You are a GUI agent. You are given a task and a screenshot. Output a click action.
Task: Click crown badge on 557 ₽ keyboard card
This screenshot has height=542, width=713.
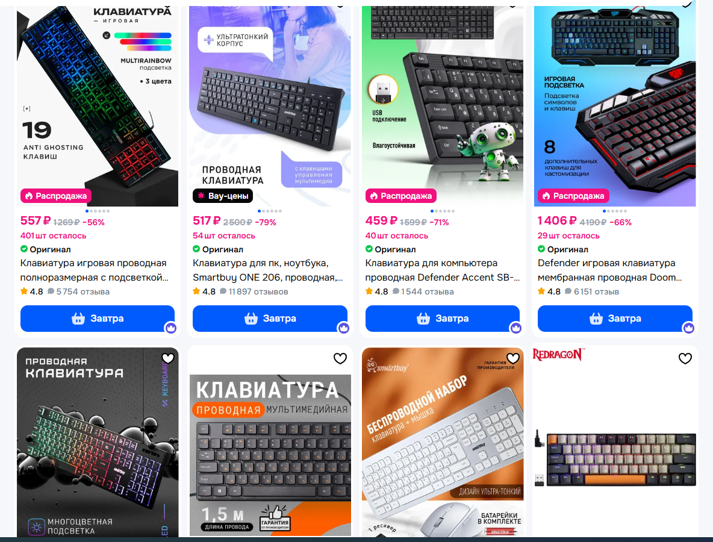click(x=171, y=328)
